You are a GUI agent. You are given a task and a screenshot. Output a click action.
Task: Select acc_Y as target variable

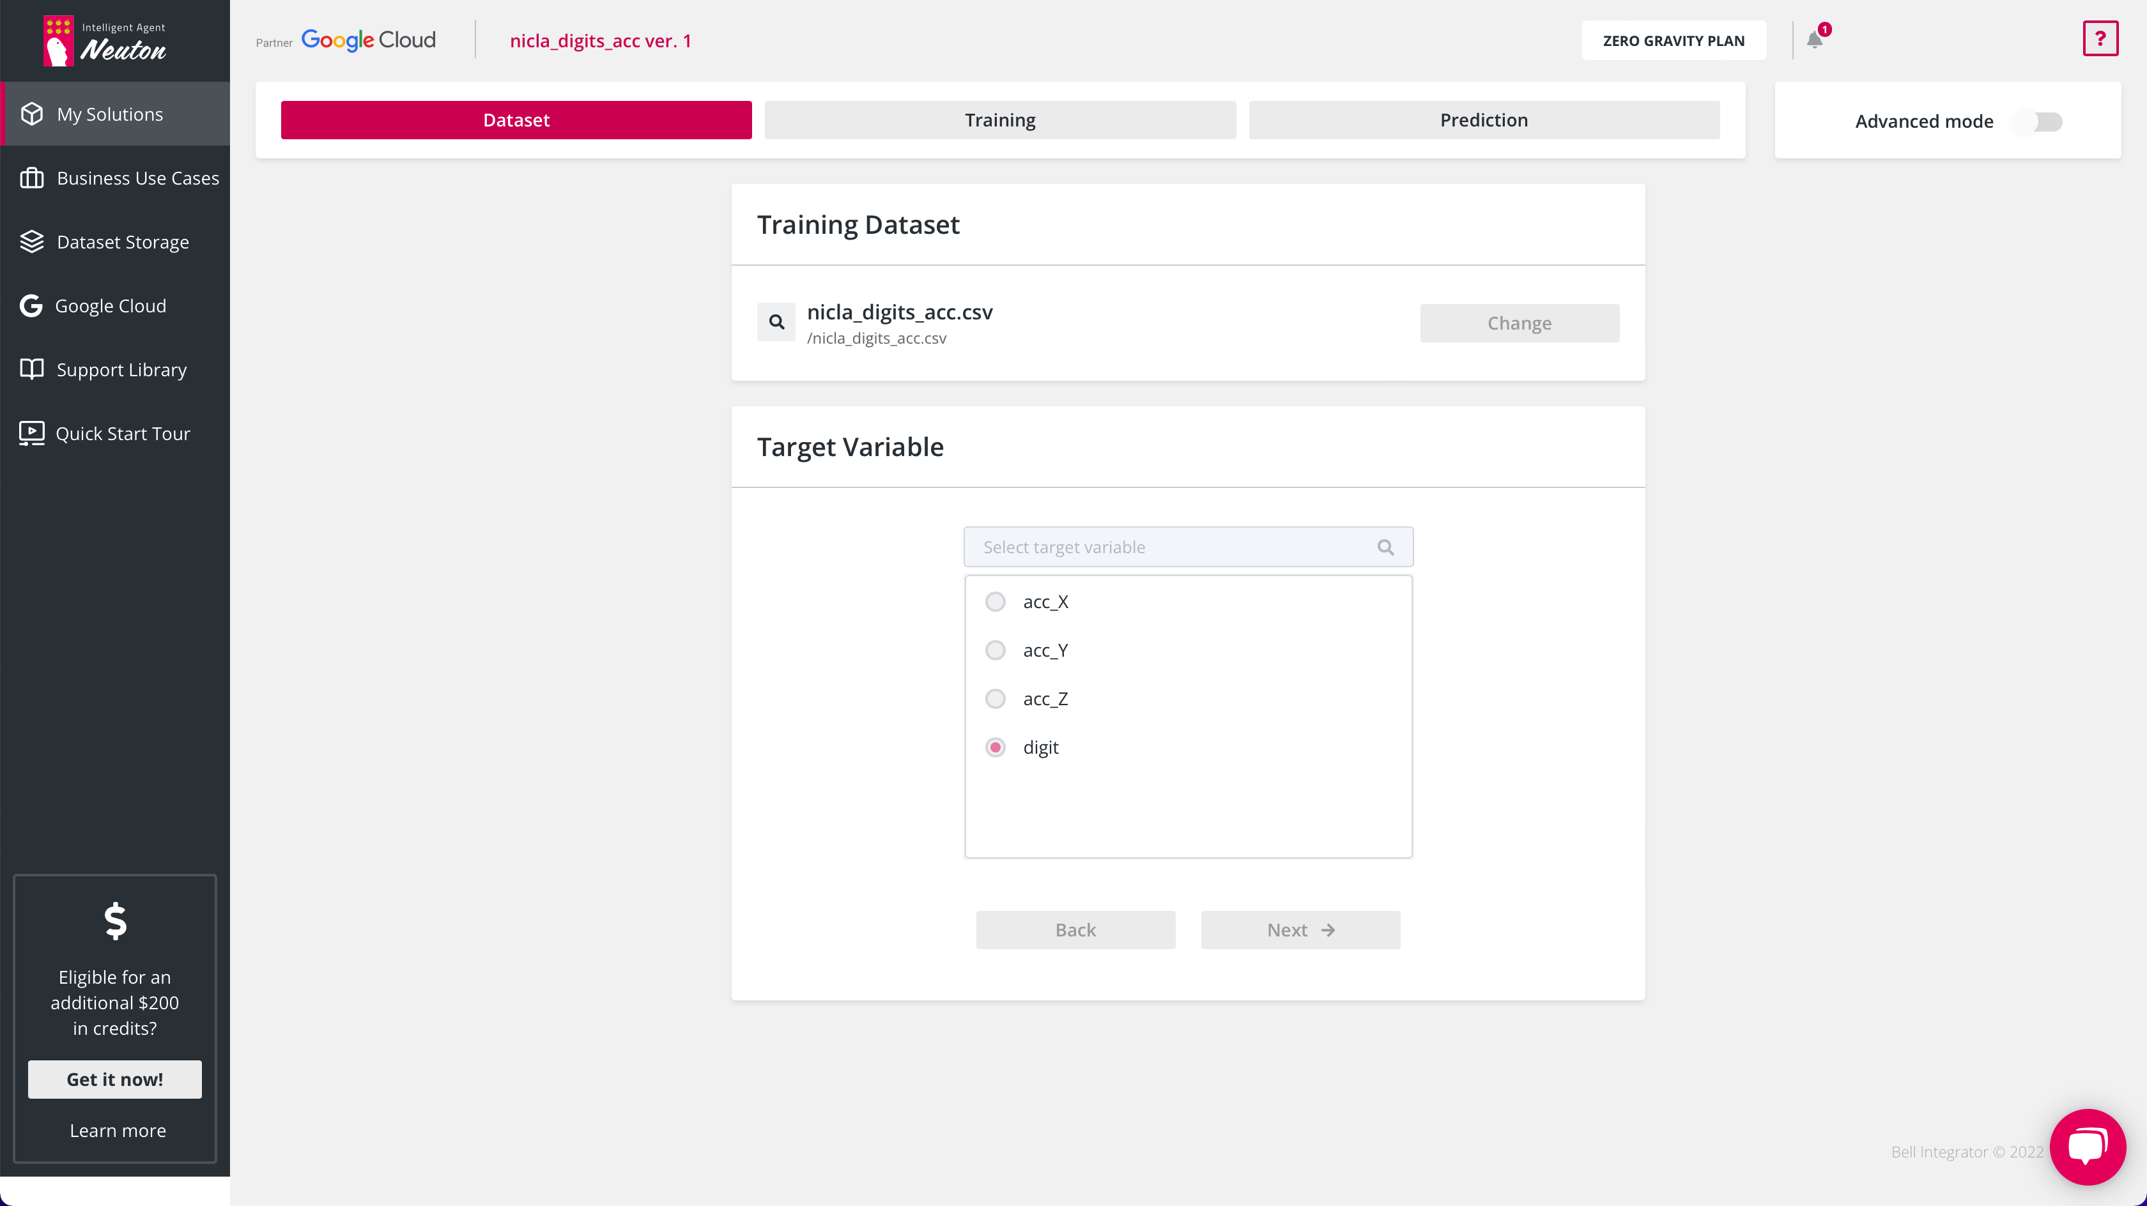point(995,650)
